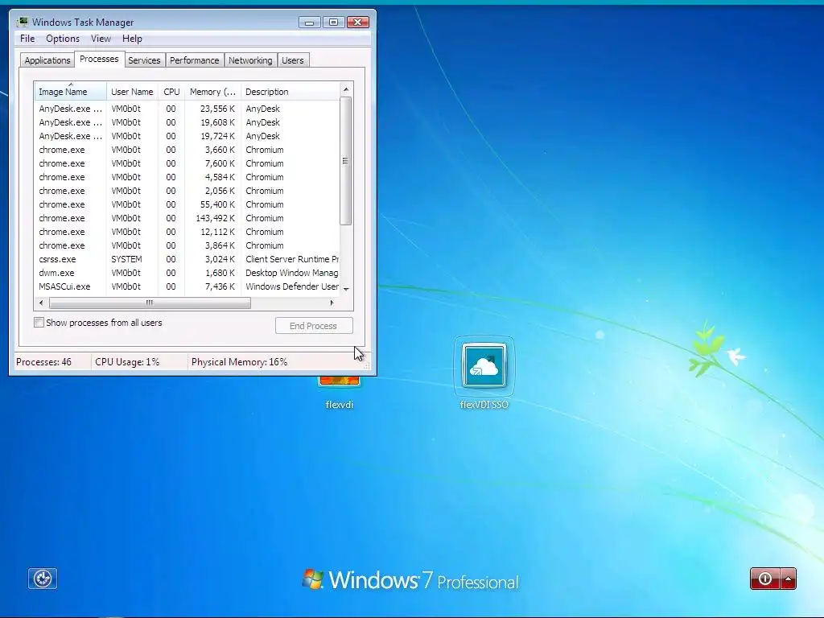Click the red shutdown power button

tap(765, 579)
